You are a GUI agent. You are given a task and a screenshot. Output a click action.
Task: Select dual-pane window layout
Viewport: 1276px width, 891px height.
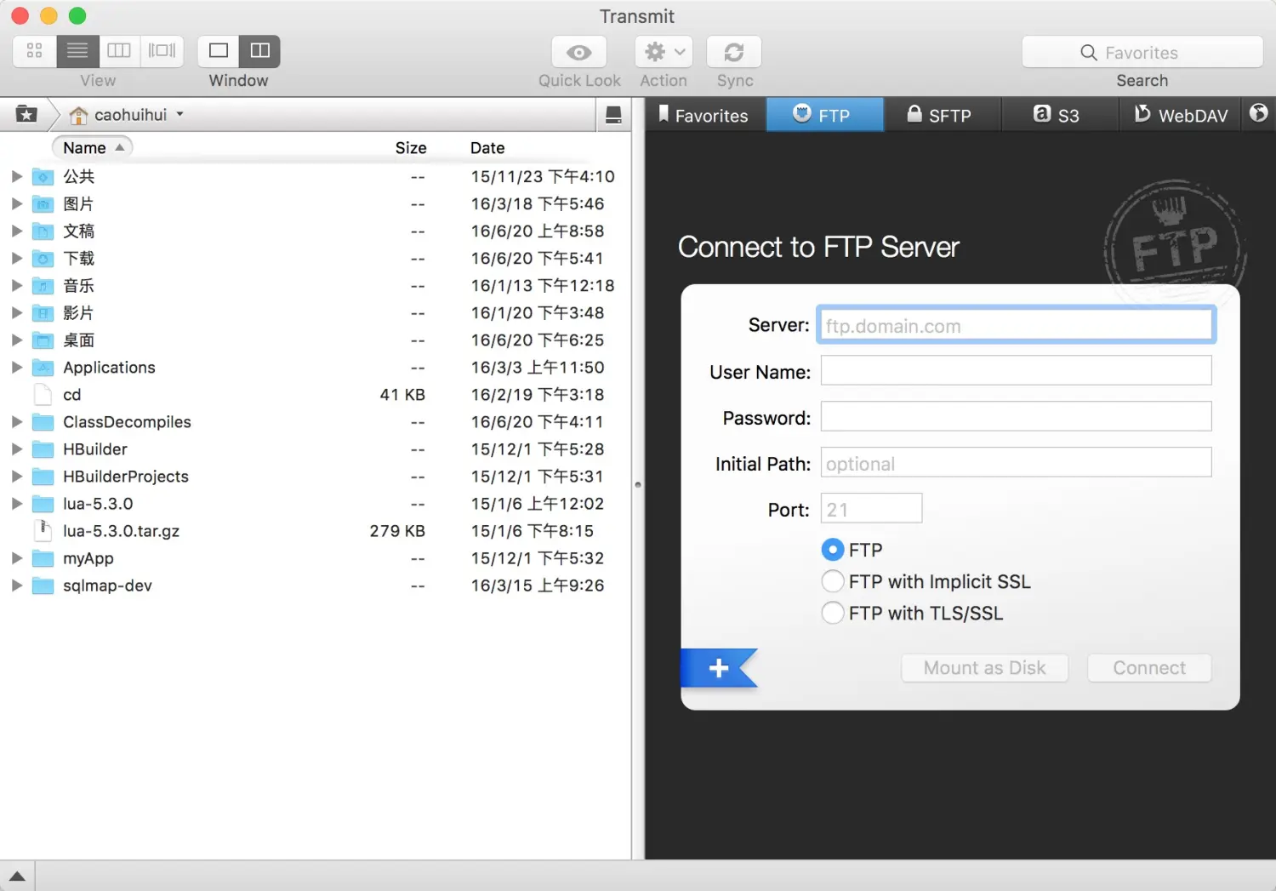click(x=260, y=51)
